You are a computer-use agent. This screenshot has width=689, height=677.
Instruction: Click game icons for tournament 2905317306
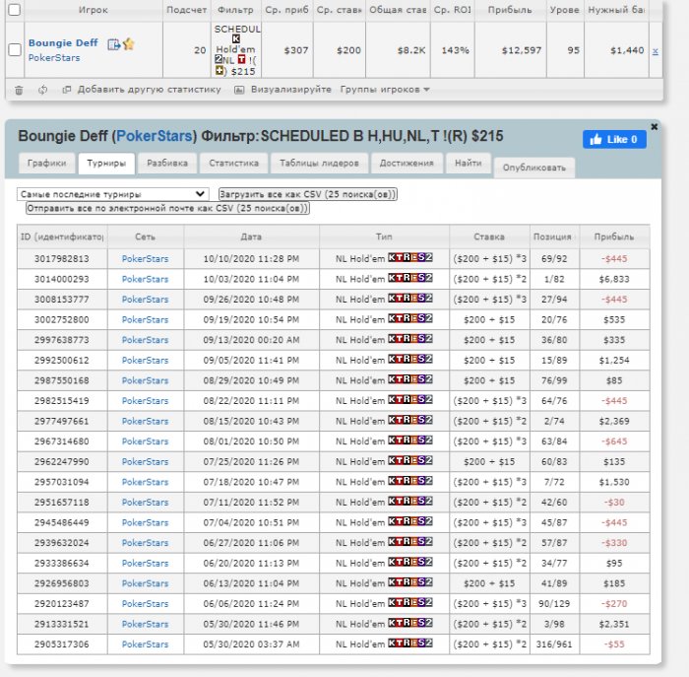click(x=410, y=643)
